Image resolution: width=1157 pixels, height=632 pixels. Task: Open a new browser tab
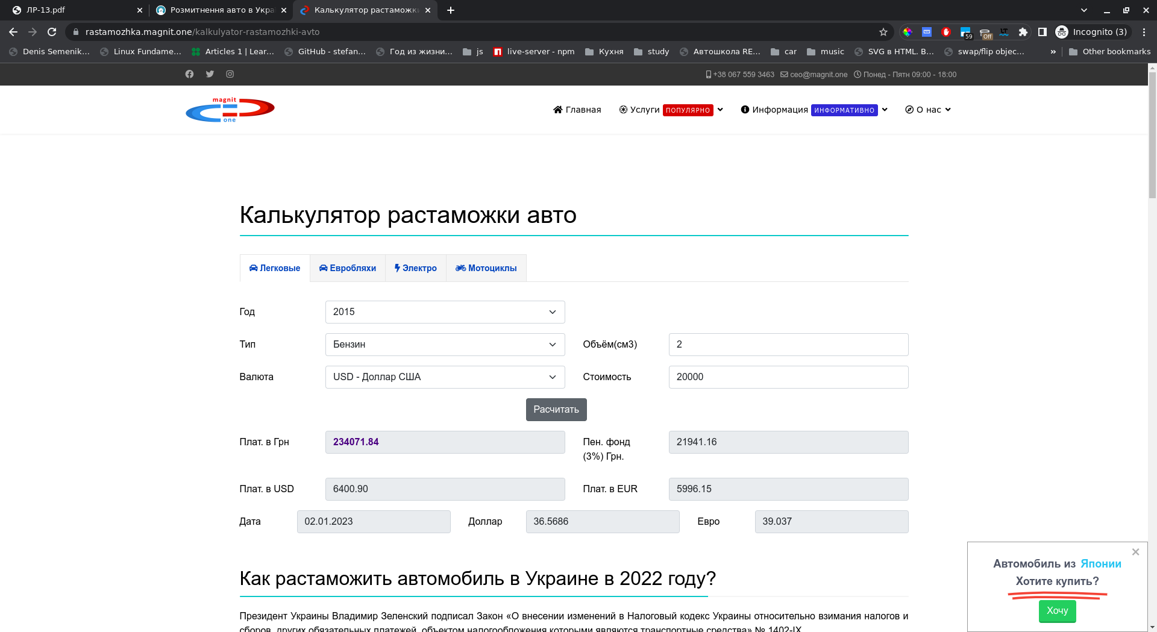[451, 10]
